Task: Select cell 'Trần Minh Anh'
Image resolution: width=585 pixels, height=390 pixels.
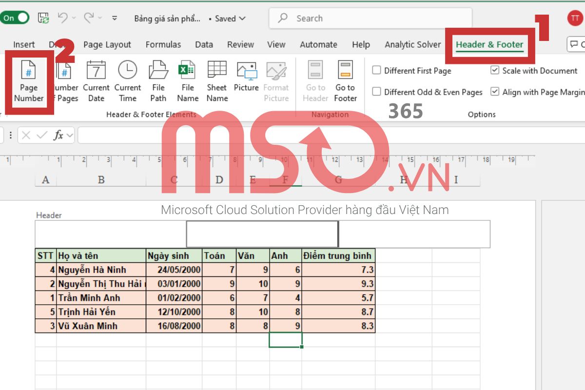Action: 101,298
